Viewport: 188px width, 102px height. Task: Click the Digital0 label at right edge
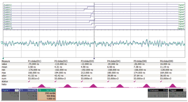pos(181,5)
